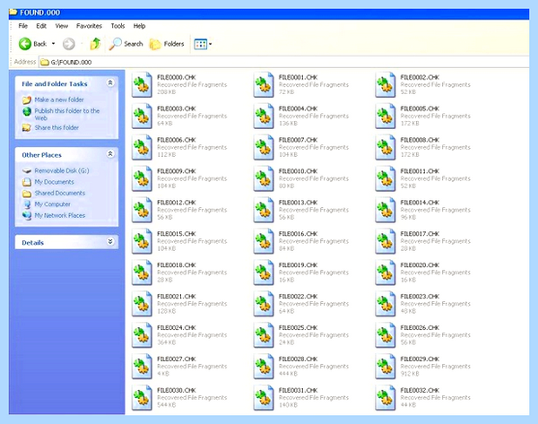Click the file name FILE0022.CHK
Image resolution: width=538 pixels, height=424 pixels.
299,297
